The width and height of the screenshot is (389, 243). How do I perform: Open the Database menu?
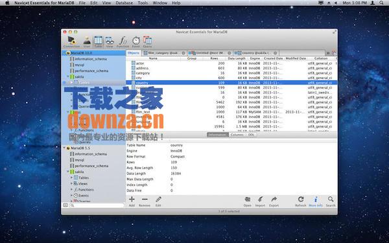(124, 3)
